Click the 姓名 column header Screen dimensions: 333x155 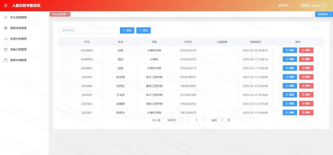point(120,42)
